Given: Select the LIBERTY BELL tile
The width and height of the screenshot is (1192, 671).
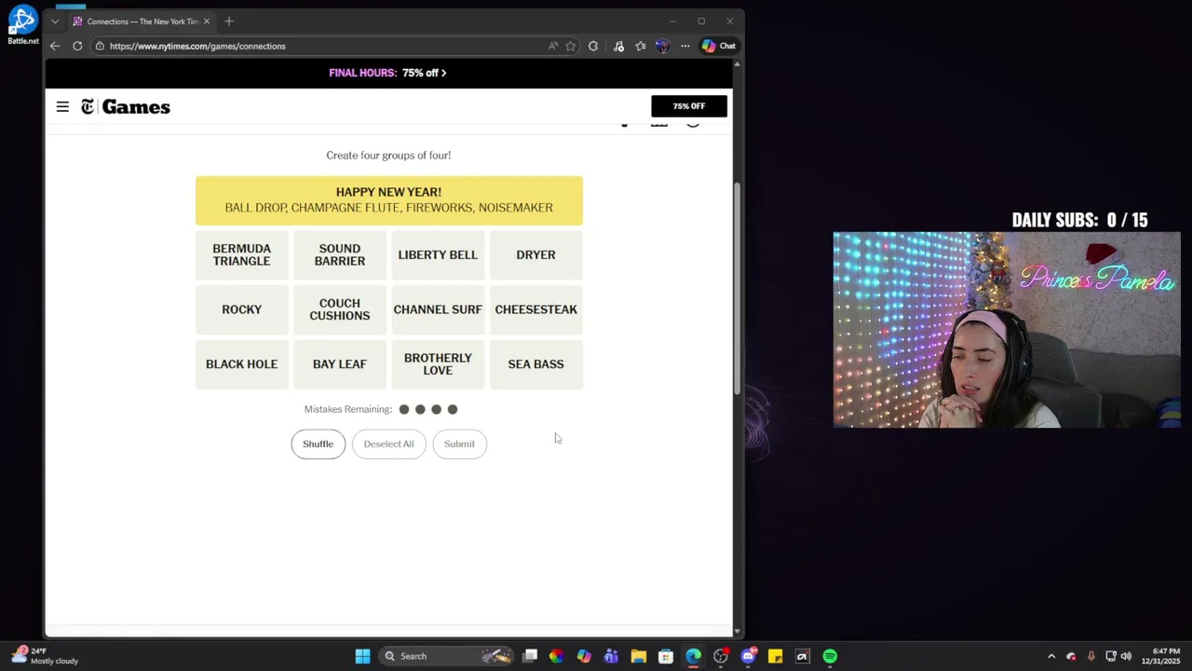Looking at the screenshot, I should (x=438, y=254).
